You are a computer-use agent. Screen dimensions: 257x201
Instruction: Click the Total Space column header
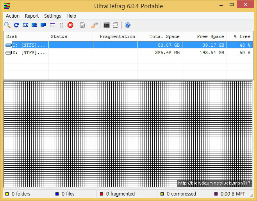tap(160, 36)
